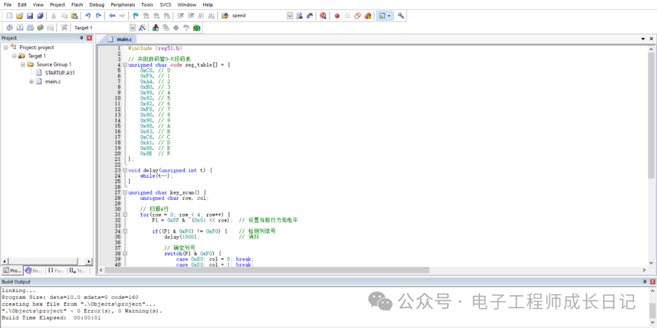The image size is (657, 328).
Task: Fold the key_scan function at line 27
Action: 125,193
